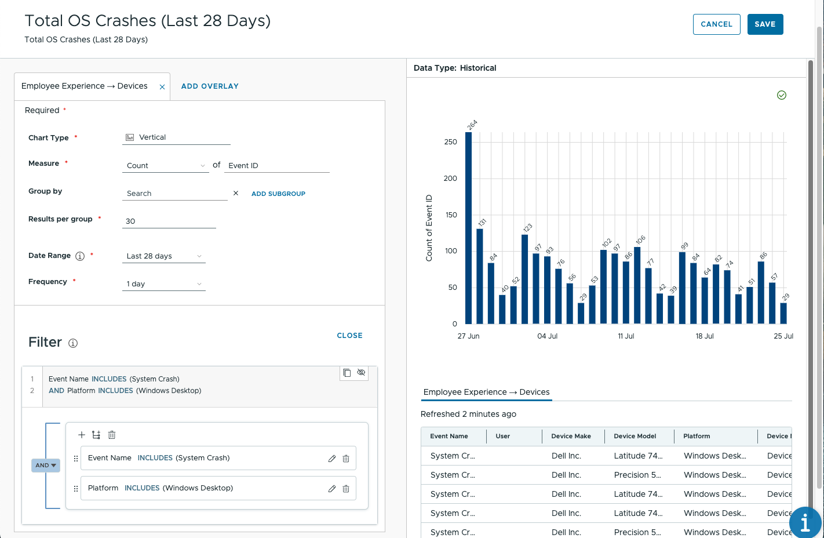824x538 pixels.
Task: Click the add rule plus icon
Action: pos(82,435)
